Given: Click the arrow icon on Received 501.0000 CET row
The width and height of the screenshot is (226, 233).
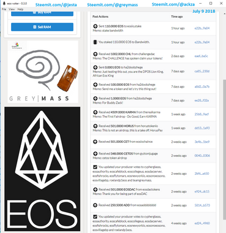Looking at the screenshot, I should pos(95,142).
